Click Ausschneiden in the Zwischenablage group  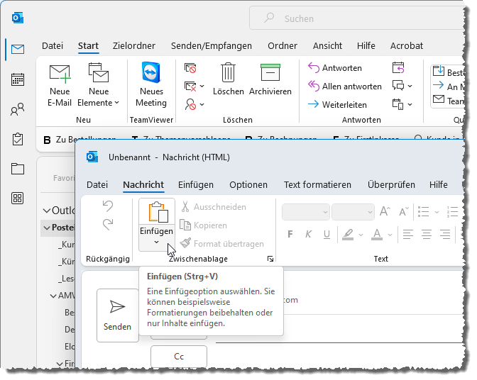click(x=214, y=207)
